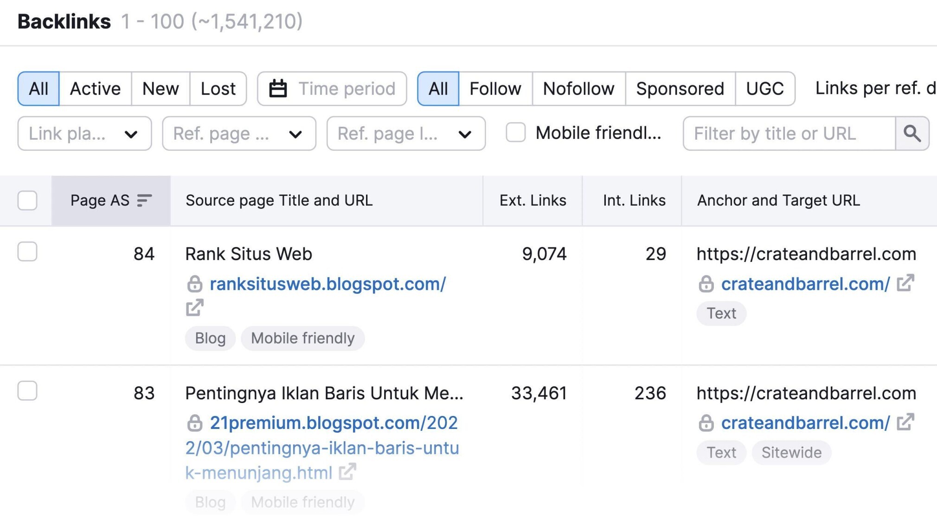The width and height of the screenshot is (937, 526).
Task: Click Pentingnya Iklan Baris Untuk Me... title
Action: [x=324, y=393]
